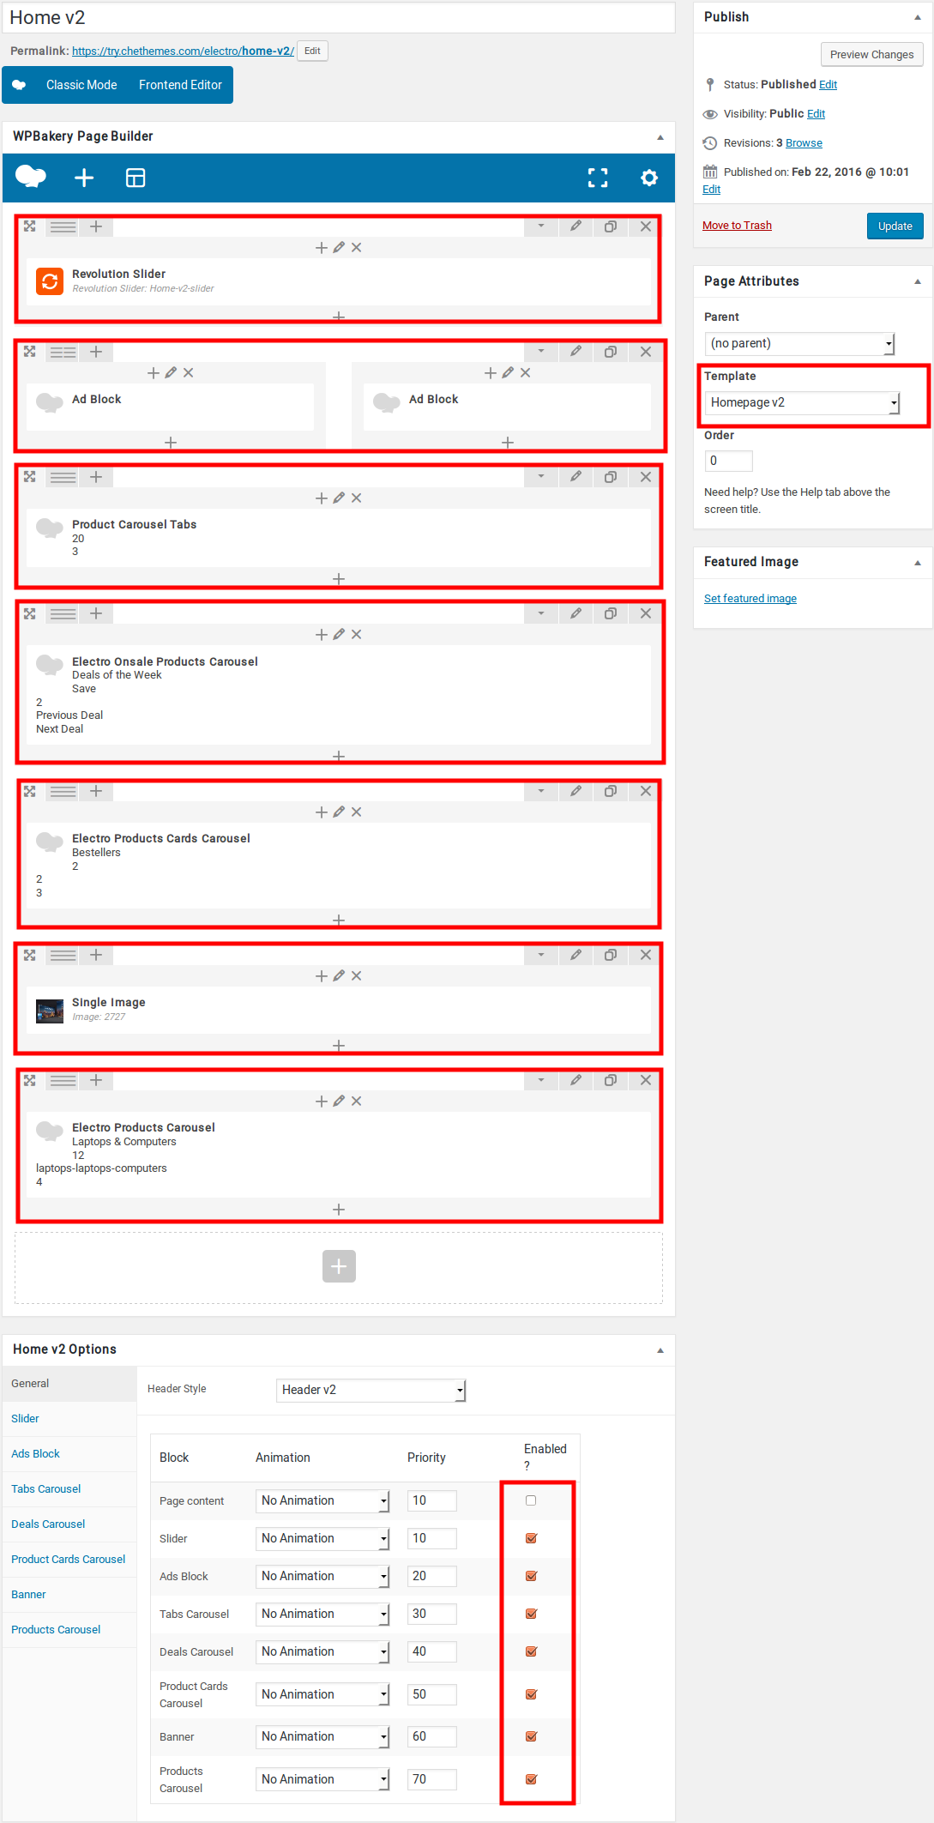934x1823 pixels.
Task: Edit the Revolution Slider row with pencil icon
Action: click(575, 226)
